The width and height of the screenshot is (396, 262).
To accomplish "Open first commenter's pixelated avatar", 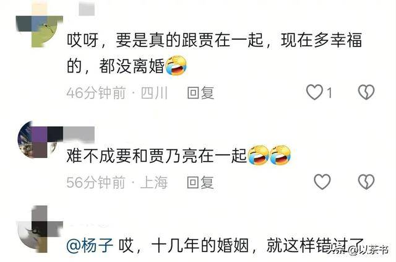I will tap(40, 24).
